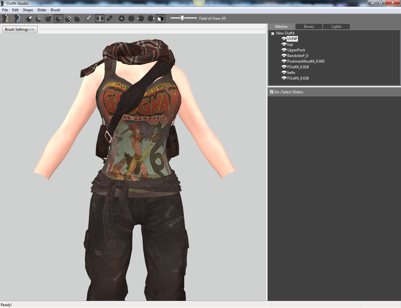Toggle visibility of the UpperPack mesh

pyautogui.click(x=284, y=50)
